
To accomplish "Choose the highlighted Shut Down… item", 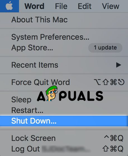I will coord(64,121).
